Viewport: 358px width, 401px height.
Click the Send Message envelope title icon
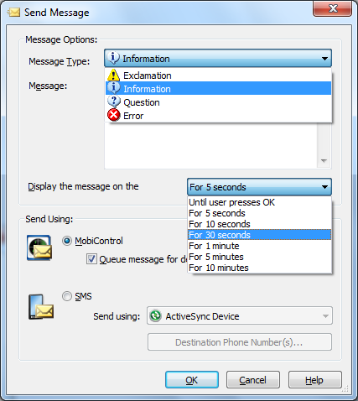(x=13, y=13)
